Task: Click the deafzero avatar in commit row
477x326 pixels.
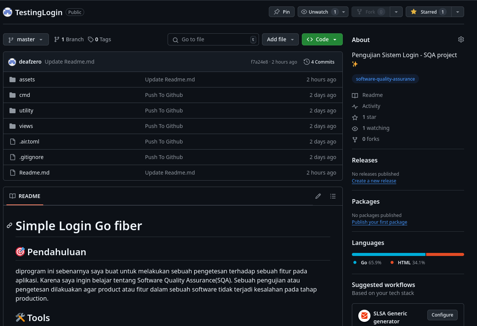Action: point(12,62)
